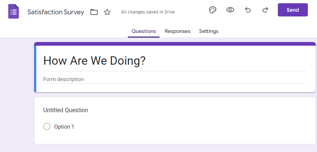Screen dimensions: 317x152
Task: Click the purple form header color bar
Action: [x=175, y=44]
